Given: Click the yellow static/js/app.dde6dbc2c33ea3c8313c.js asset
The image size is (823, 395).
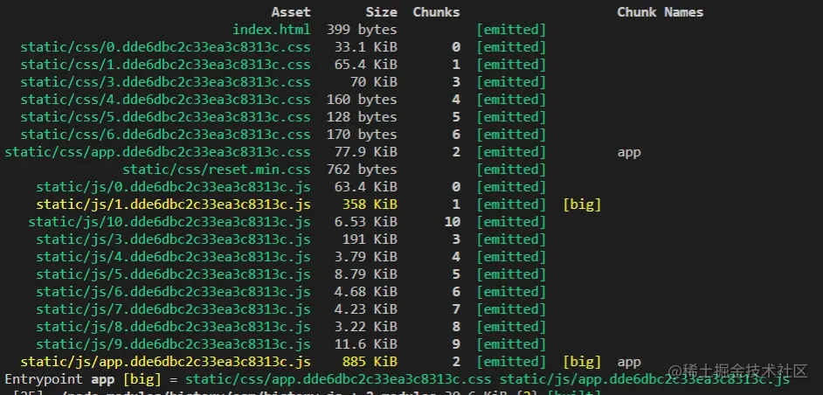Looking at the screenshot, I should coord(165,362).
